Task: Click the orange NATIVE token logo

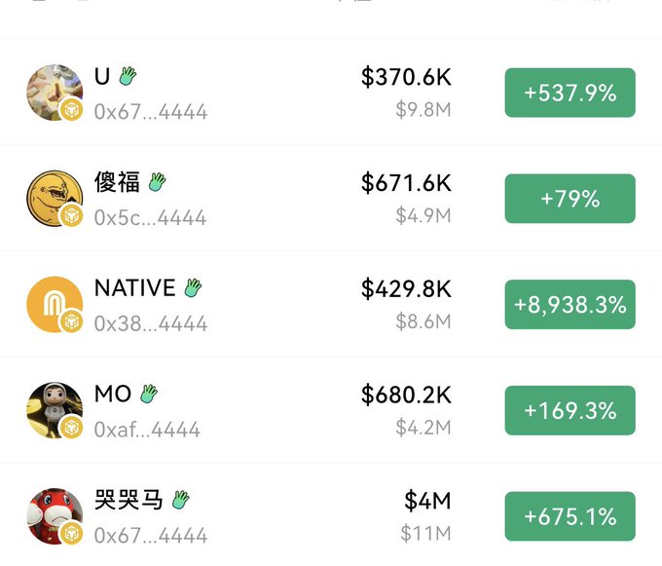Action: (x=54, y=304)
